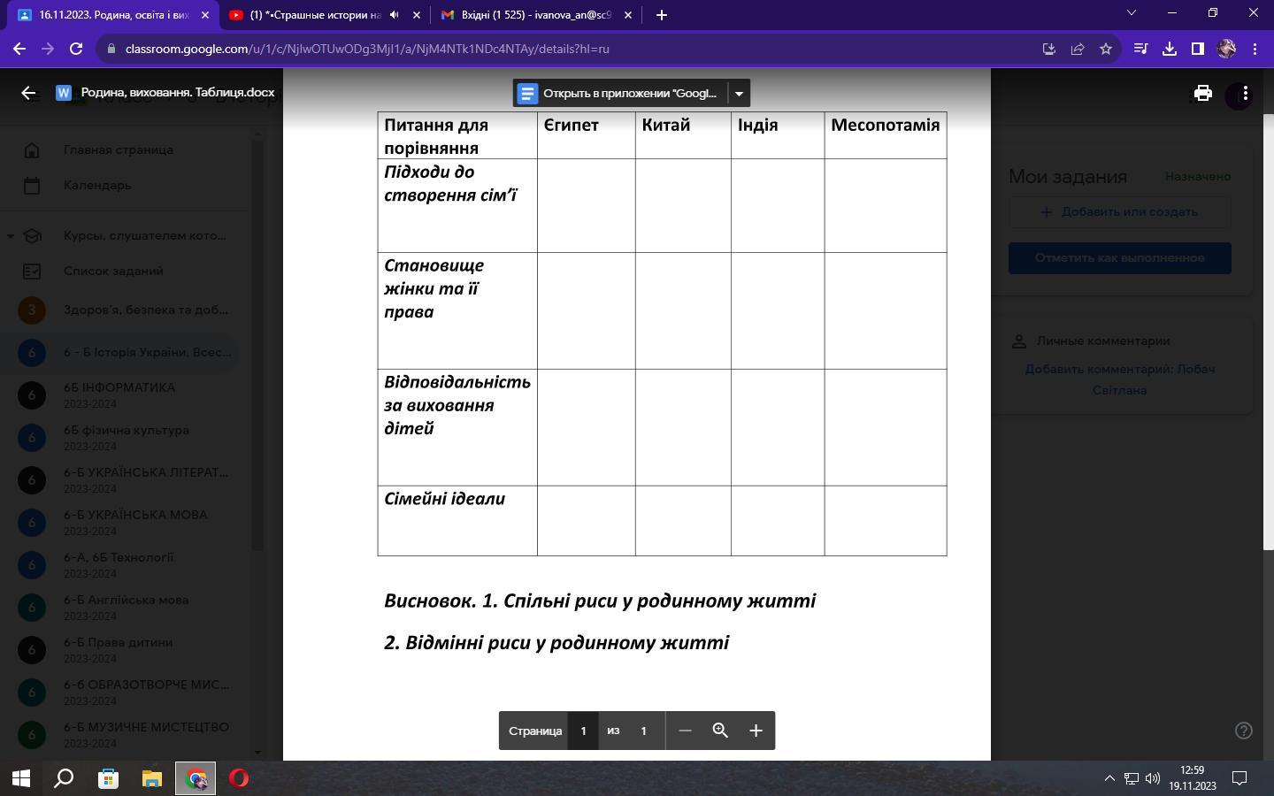Launch Opera from the taskbar

[x=239, y=778]
